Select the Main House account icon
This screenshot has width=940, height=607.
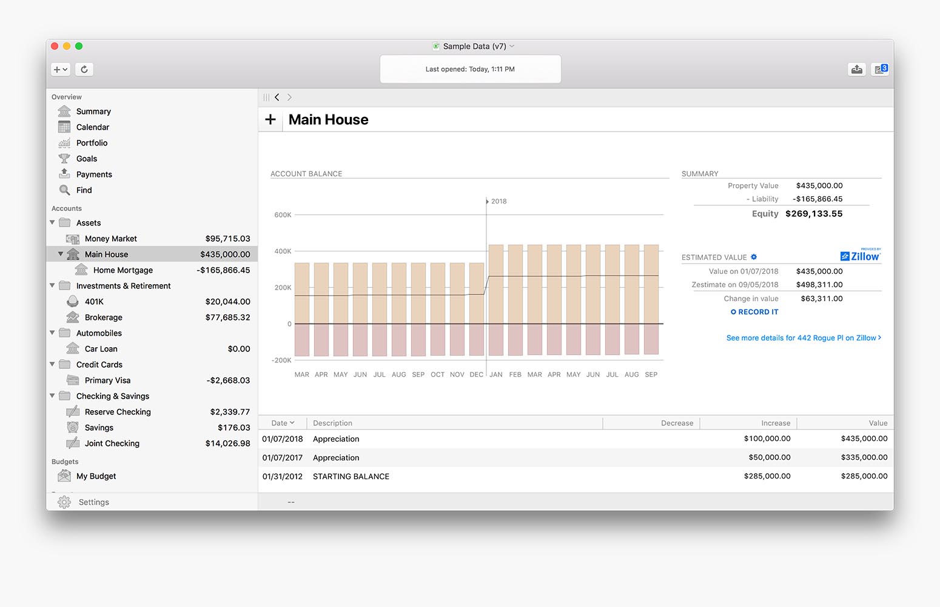click(x=73, y=254)
